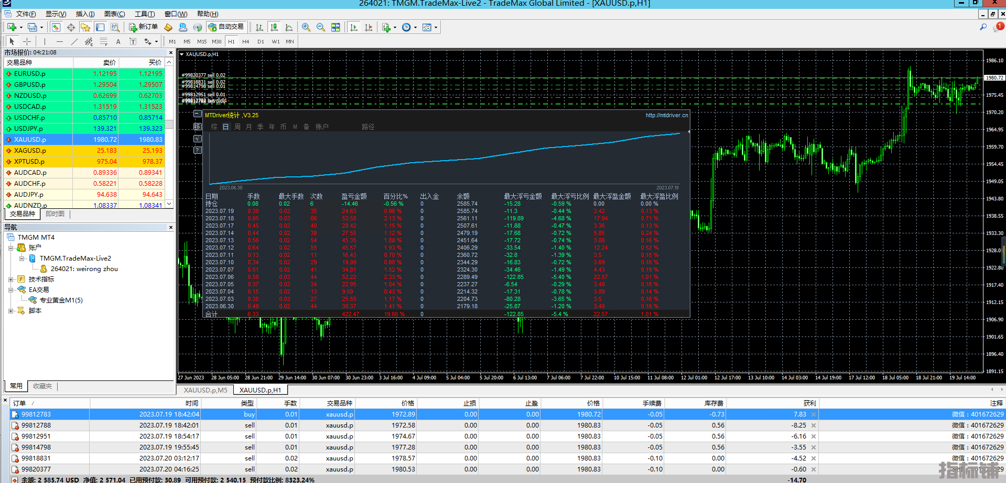Open the MetaEditor book icon
The image size is (1006, 483).
(x=168, y=27)
